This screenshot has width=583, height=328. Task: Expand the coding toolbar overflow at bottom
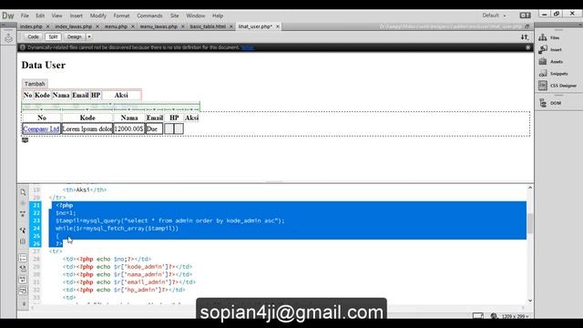[24, 303]
